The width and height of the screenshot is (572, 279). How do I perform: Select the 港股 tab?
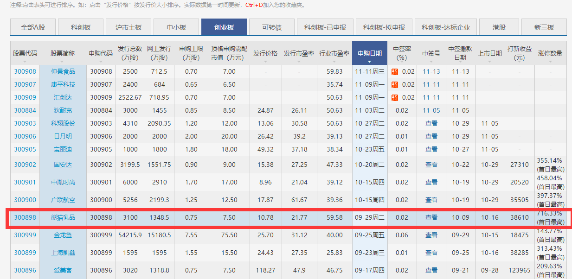(499, 27)
